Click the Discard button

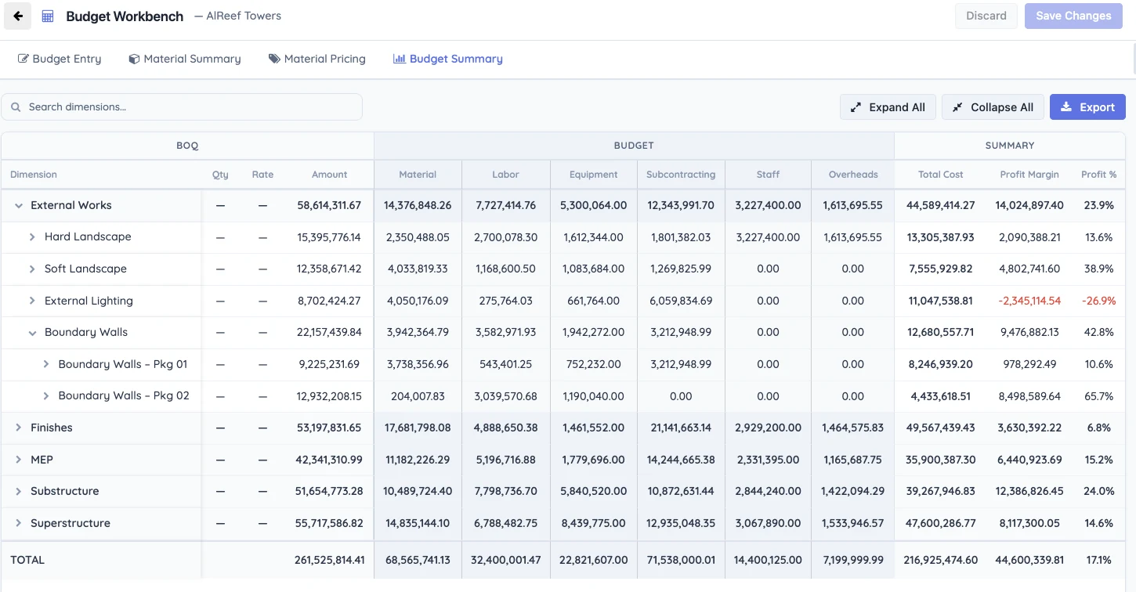pos(986,16)
